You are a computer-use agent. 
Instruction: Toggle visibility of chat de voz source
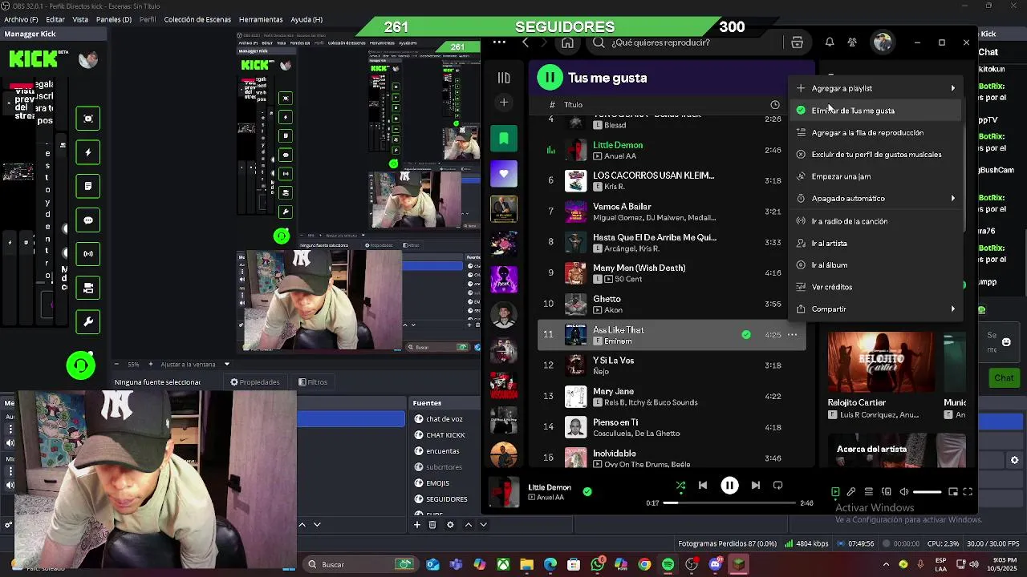[419, 419]
